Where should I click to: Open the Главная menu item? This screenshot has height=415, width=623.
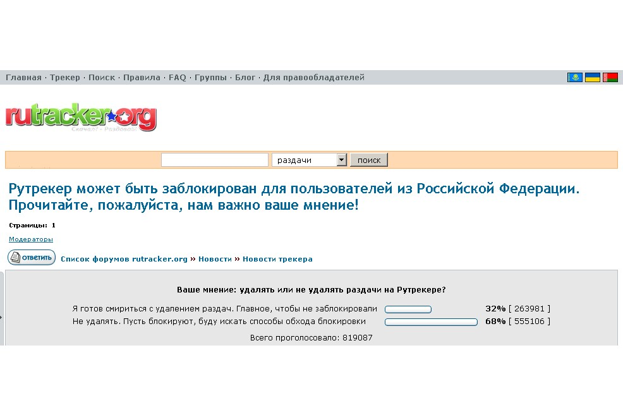click(x=23, y=78)
